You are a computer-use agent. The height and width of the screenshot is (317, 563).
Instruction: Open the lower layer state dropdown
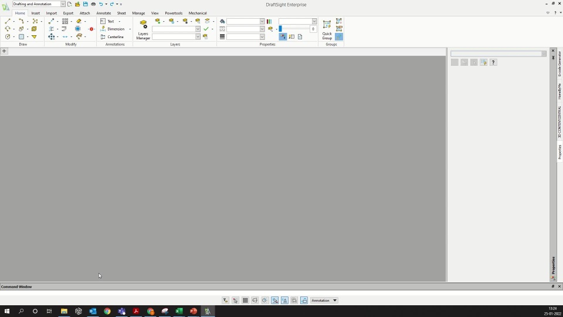pos(198,36)
